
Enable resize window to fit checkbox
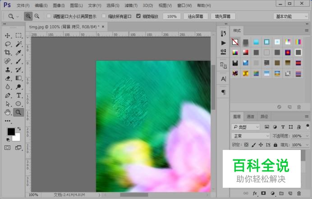(x=49, y=16)
